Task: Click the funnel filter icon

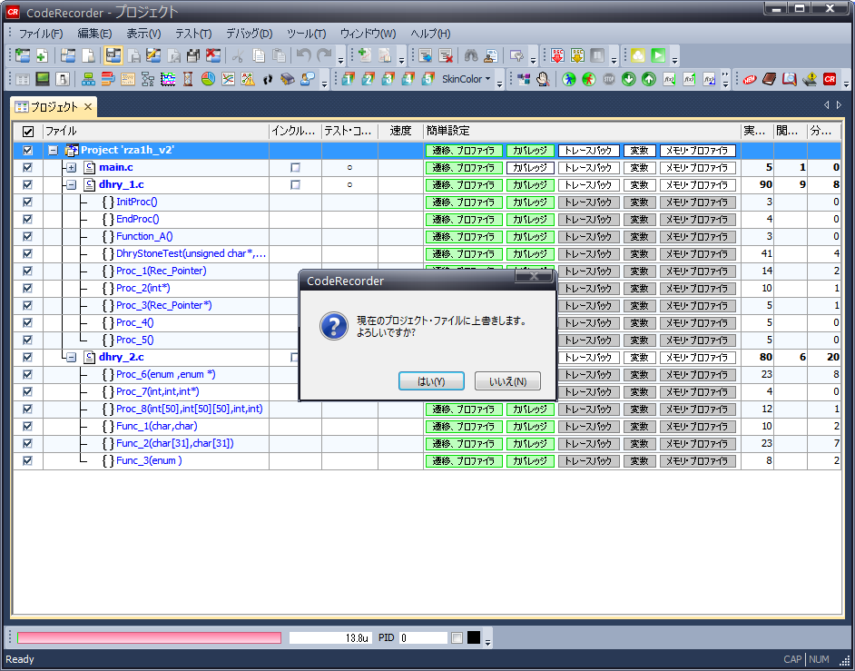Action: (516, 55)
